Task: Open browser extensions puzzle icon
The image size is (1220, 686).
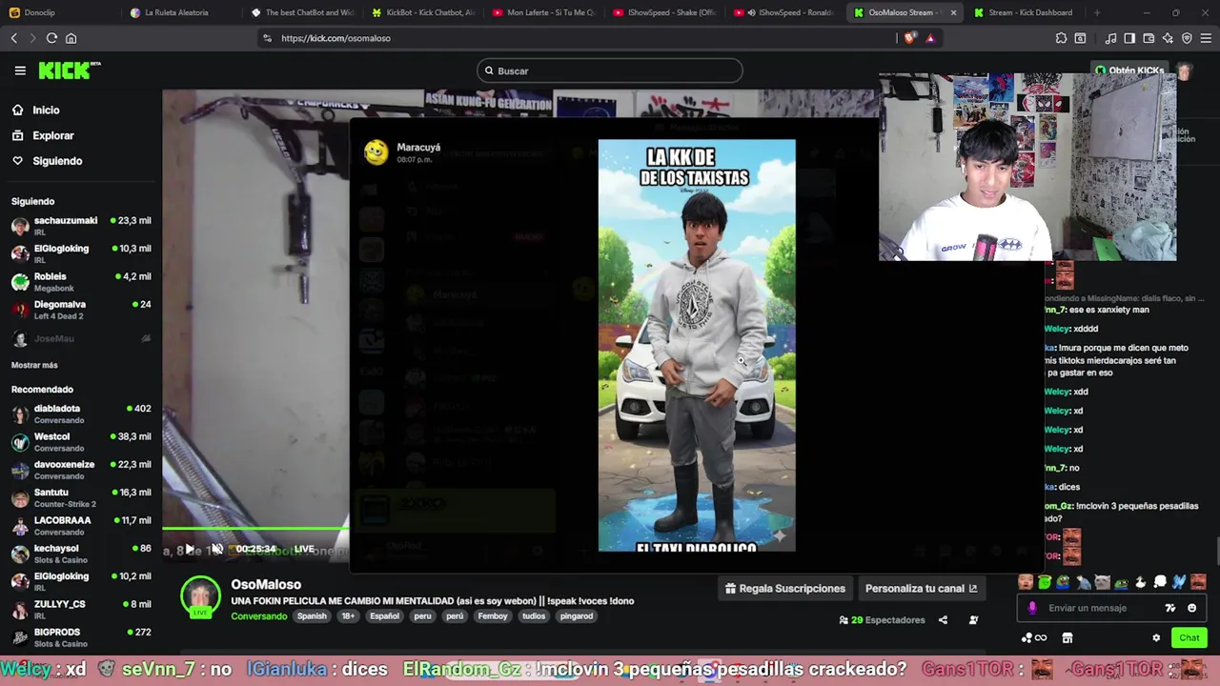Action: pyautogui.click(x=1061, y=38)
